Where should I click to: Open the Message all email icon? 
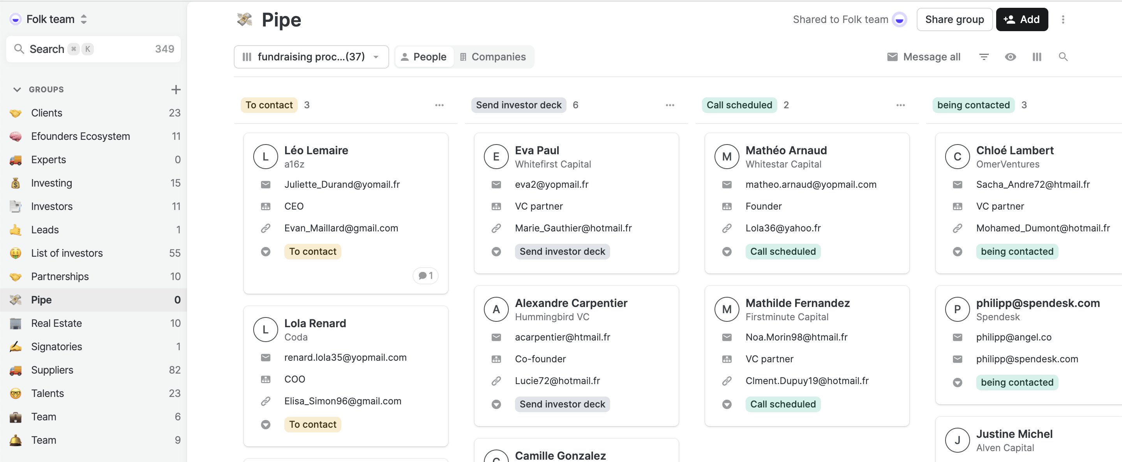(893, 56)
